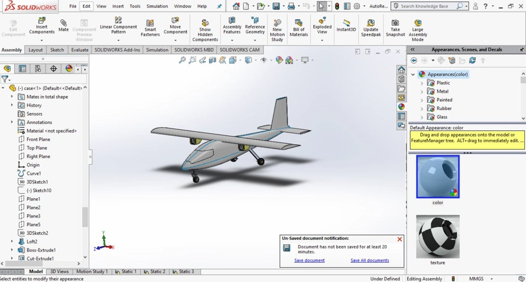
Task: Open the SOLIDWORKS Resources task pane tab
Action: (x=401, y=70)
